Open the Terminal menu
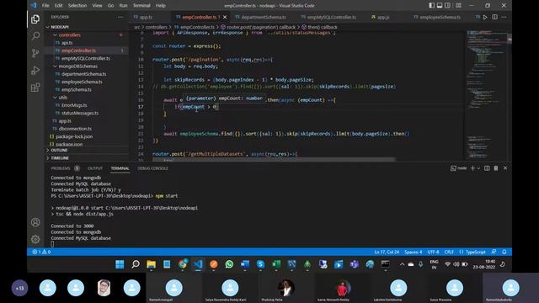Image resolution: width=539 pixels, height=303 pixels. (x=141, y=6)
